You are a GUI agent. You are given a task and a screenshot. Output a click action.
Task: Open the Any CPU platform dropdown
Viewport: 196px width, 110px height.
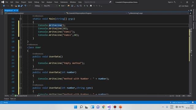[50, 6]
